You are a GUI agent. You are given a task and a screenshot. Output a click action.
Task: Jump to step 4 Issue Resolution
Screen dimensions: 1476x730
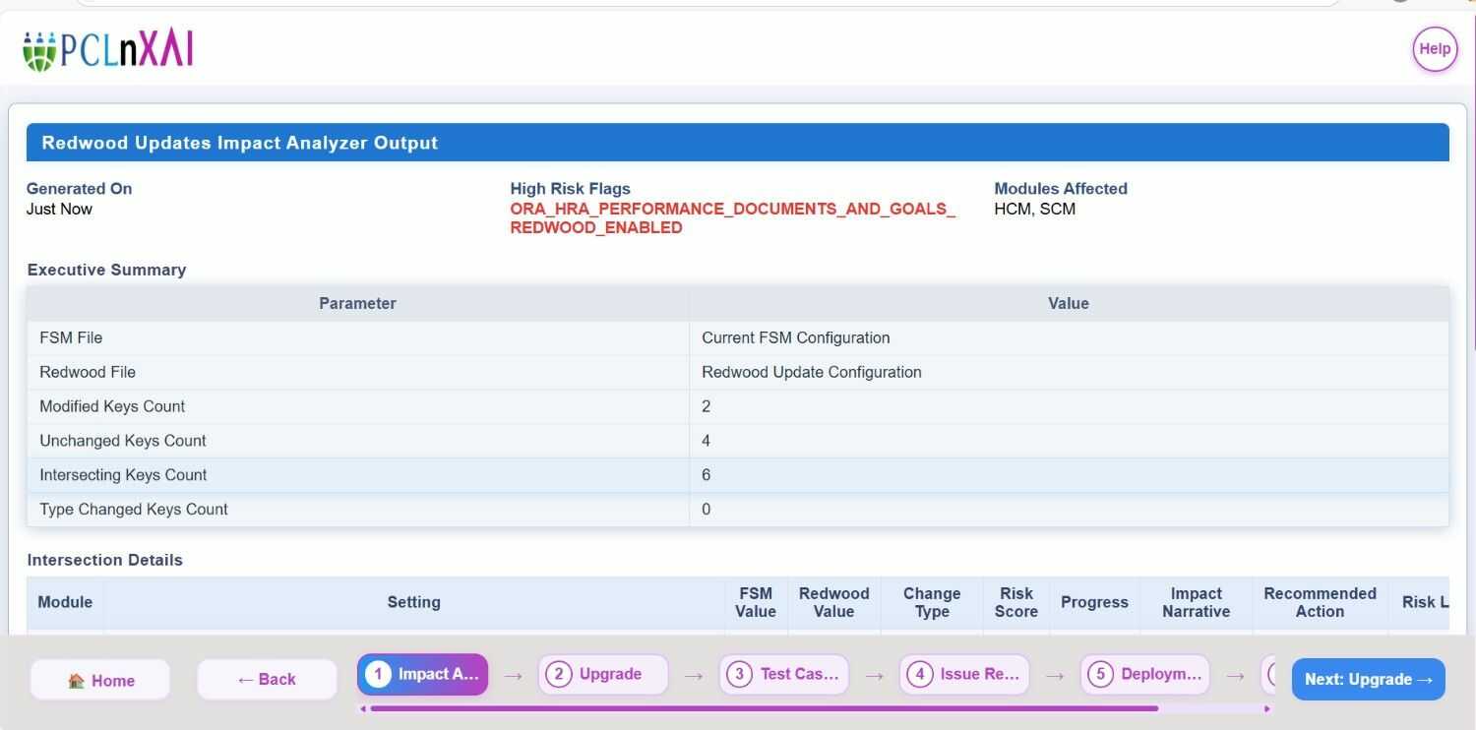pyautogui.click(x=964, y=675)
